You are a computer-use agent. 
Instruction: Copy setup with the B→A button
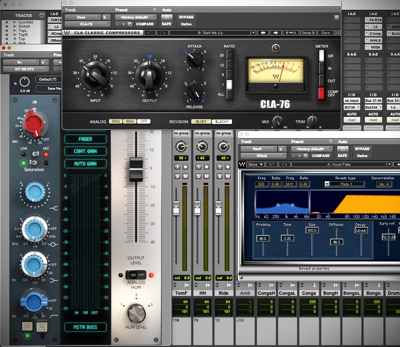click(x=291, y=33)
